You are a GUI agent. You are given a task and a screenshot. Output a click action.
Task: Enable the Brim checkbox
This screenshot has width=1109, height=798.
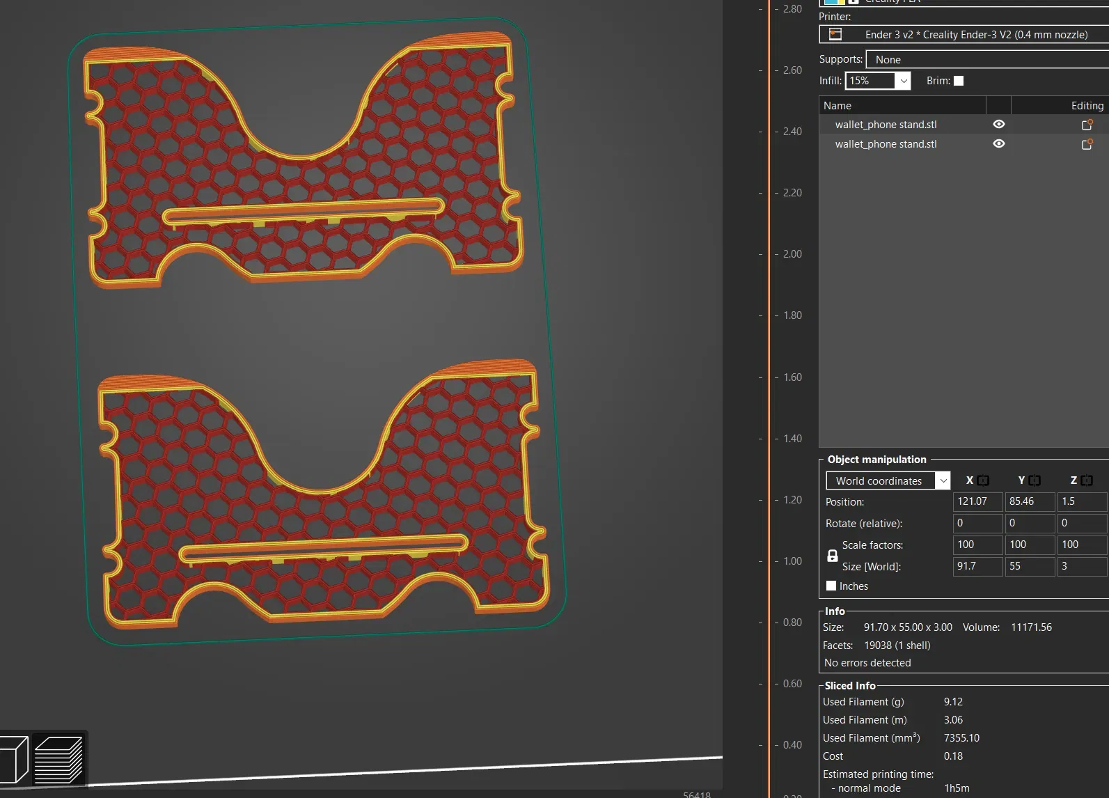coord(959,81)
